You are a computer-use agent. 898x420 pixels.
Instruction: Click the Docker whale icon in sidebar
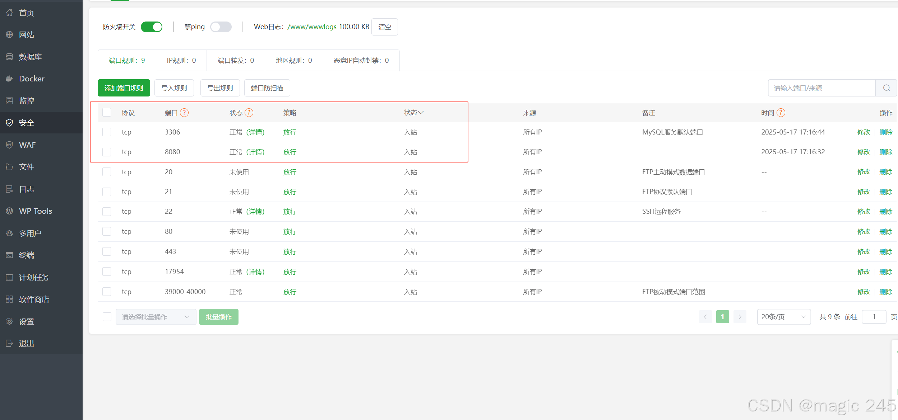click(x=9, y=79)
